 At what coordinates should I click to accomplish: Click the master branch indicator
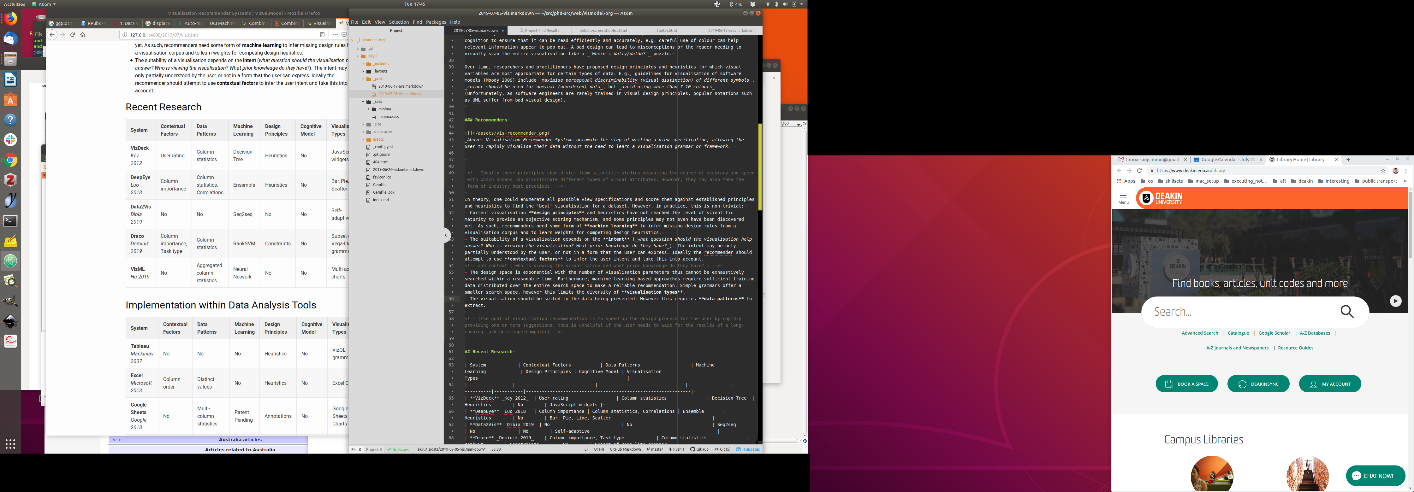(x=655, y=449)
